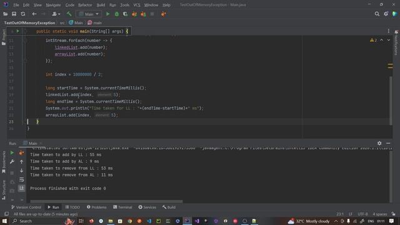Image resolution: width=400 pixels, height=225 pixels.
Task: Click the console horizontal scrollbar
Action: coord(106,201)
